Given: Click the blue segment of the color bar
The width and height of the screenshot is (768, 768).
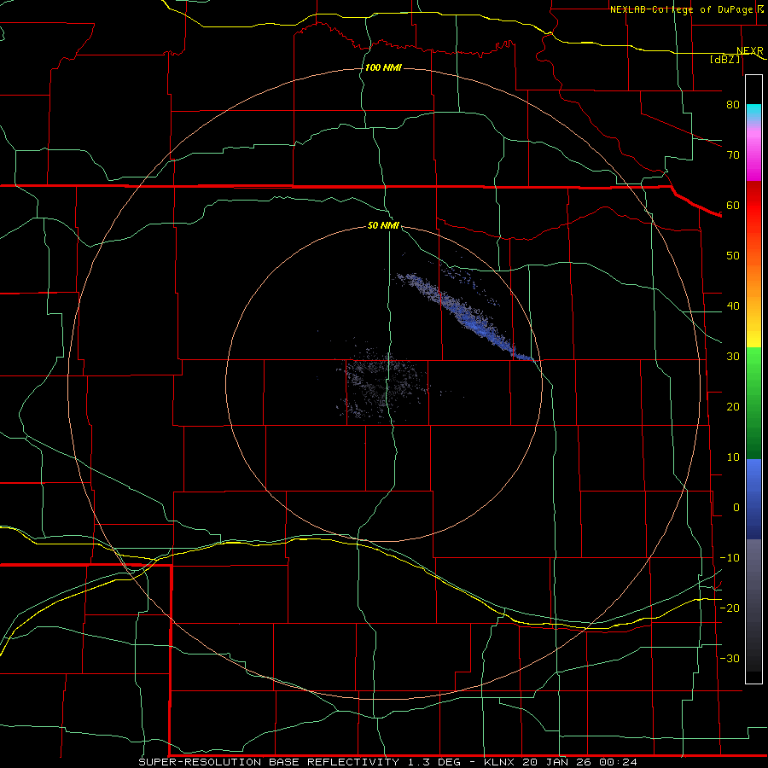Looking at the screenshot, I should point(753,498).
